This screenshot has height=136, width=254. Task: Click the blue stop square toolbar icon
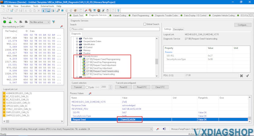click(62, 11)
